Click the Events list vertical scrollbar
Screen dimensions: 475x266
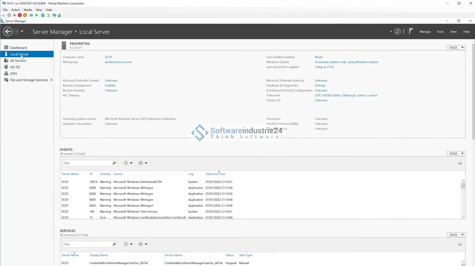[463, 199]
